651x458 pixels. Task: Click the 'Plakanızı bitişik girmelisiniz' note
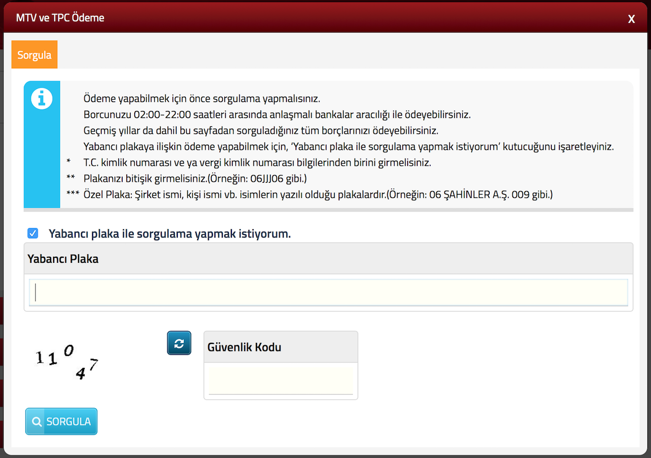tap(195, 179)
